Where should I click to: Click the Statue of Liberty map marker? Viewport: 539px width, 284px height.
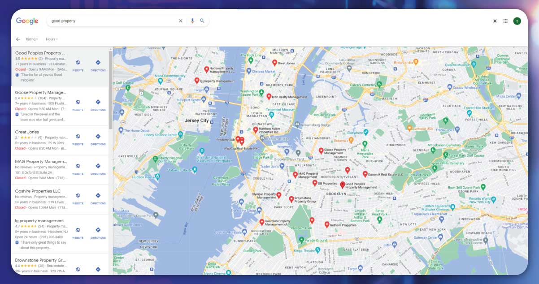pyautogui.click(x=195, y=169)
